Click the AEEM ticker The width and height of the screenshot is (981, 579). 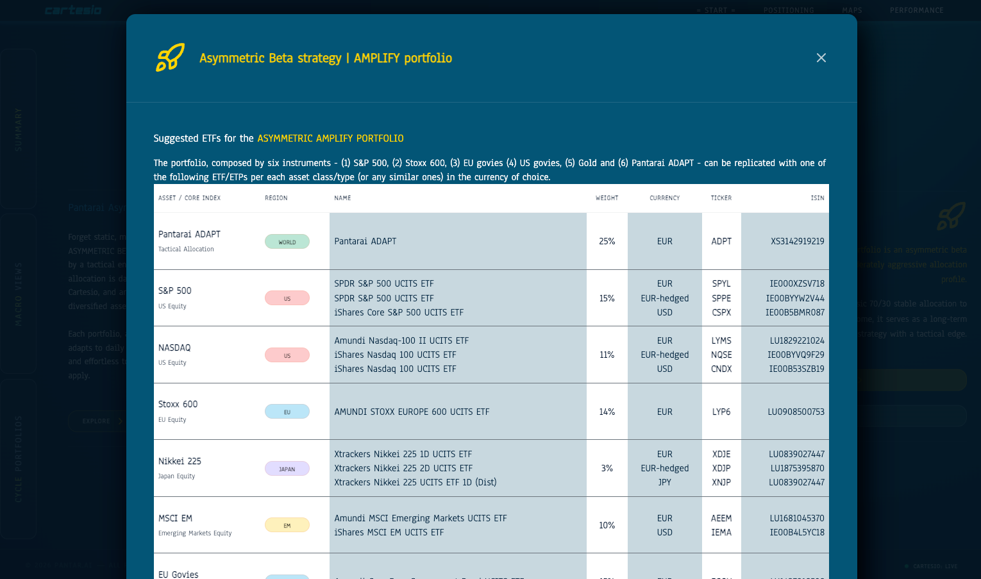click(721, 519)
